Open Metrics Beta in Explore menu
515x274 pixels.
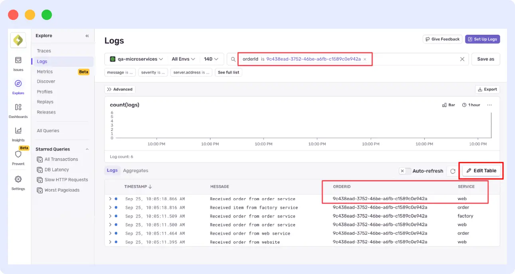tap(62, 72)
